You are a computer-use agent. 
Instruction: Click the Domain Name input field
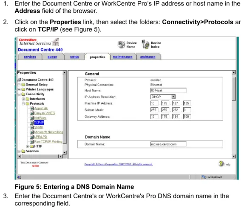point(168,144)
